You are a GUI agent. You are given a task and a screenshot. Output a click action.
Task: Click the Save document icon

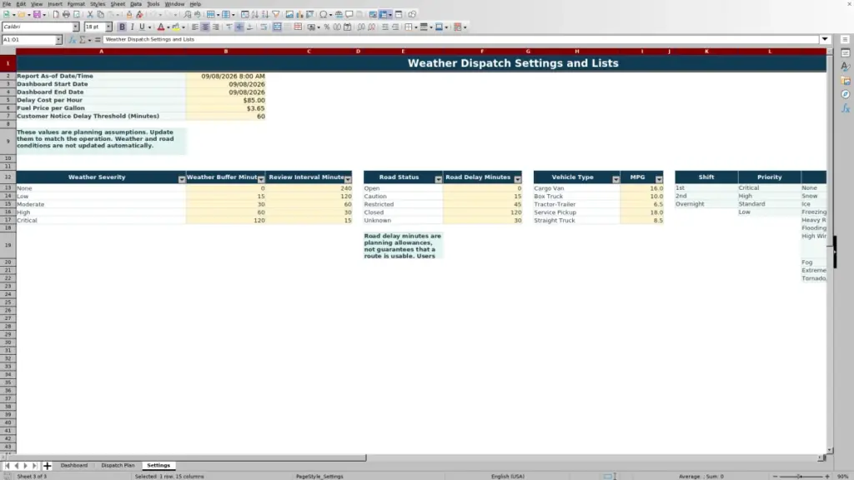[x=37, y=14]
